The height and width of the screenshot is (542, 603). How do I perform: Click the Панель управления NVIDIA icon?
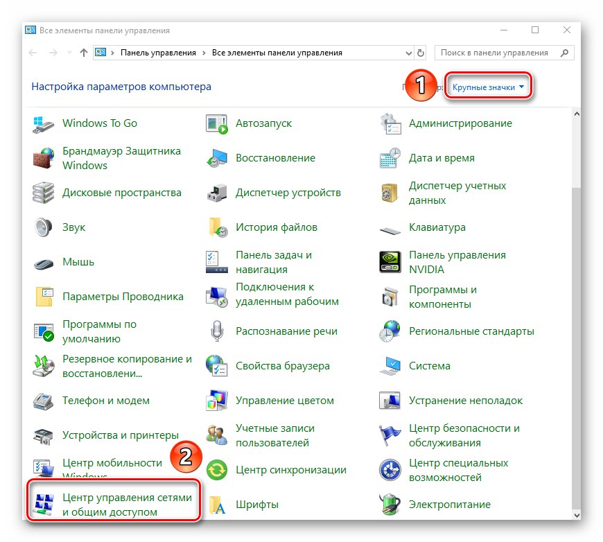(390, 262)
